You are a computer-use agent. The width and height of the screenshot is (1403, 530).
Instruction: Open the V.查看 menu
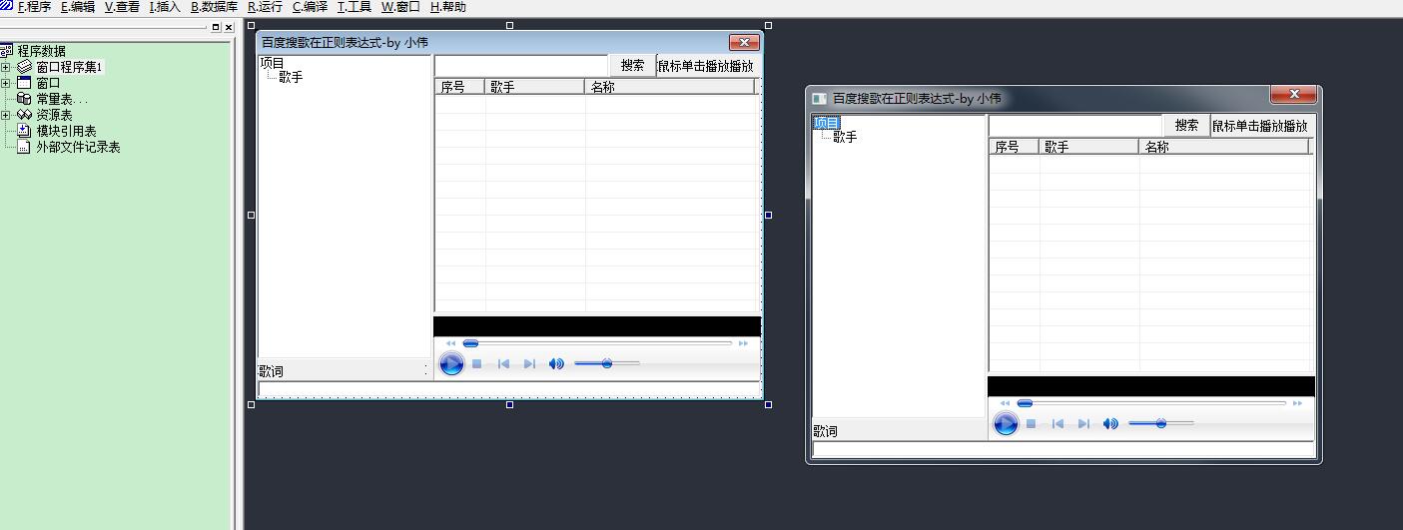pyautogui.click(x=122, y=7)
